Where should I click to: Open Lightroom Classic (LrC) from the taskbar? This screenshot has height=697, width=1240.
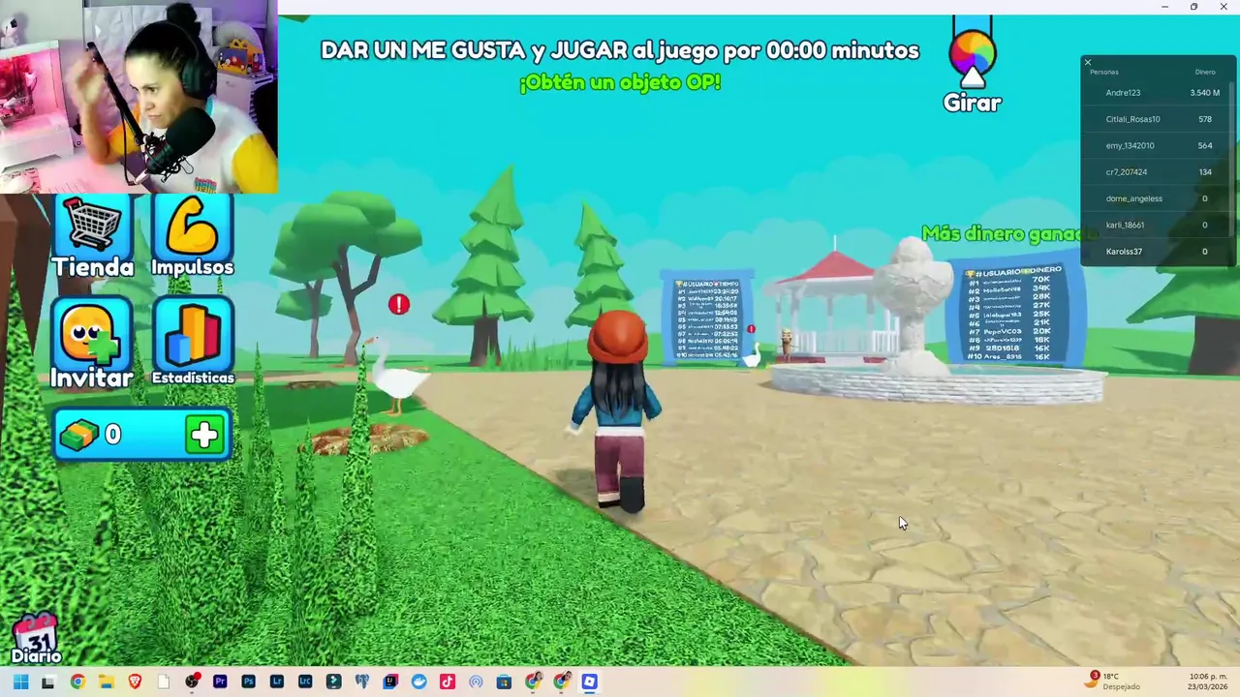pyautogui.click(x=305, y=682)
